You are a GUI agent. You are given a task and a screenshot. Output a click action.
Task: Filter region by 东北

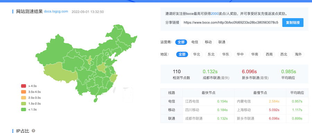coord(211,54)
